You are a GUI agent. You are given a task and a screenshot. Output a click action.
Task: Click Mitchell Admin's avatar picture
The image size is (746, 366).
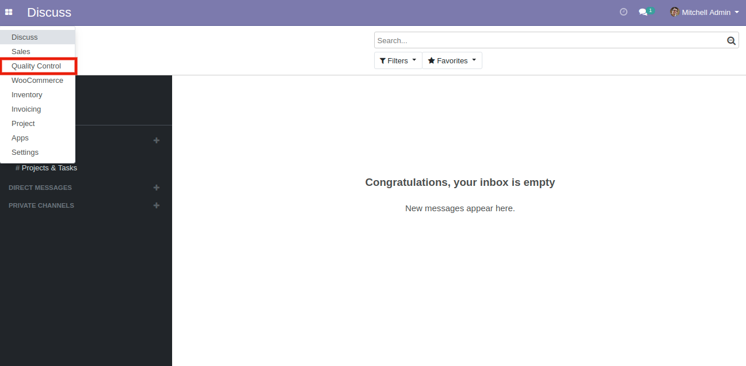pyautogui.click(x=675, y=12)
